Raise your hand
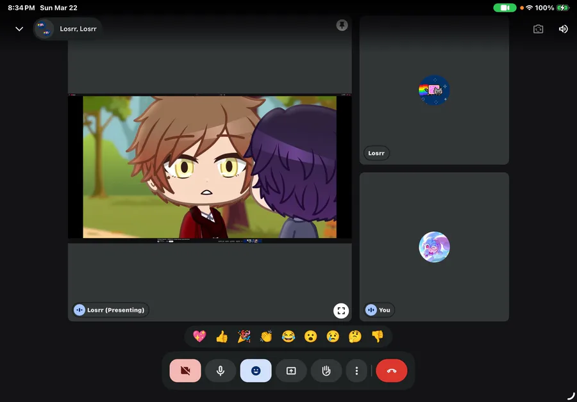Image resolution: width=577 pixels, height=402 pixels. pyautogui.click(x=326, y=371)
